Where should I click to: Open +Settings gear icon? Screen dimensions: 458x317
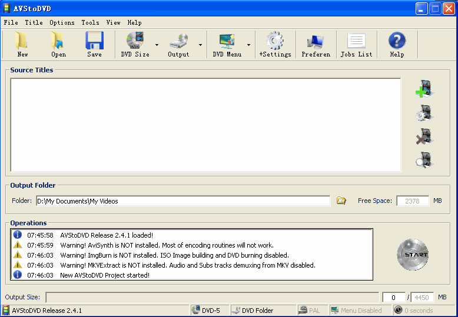(x=275, y=45)
